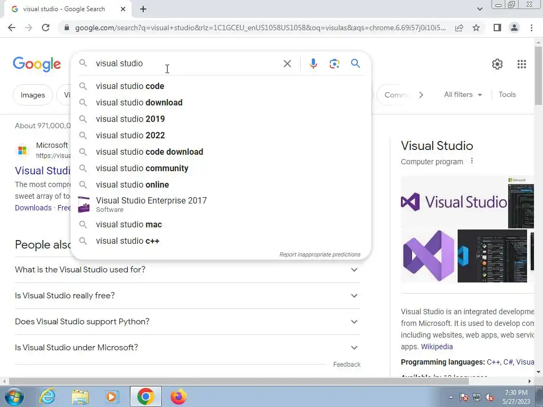543x407 pixels.
Task: Open a new Chrome tab
Action: tap(143, 9)
